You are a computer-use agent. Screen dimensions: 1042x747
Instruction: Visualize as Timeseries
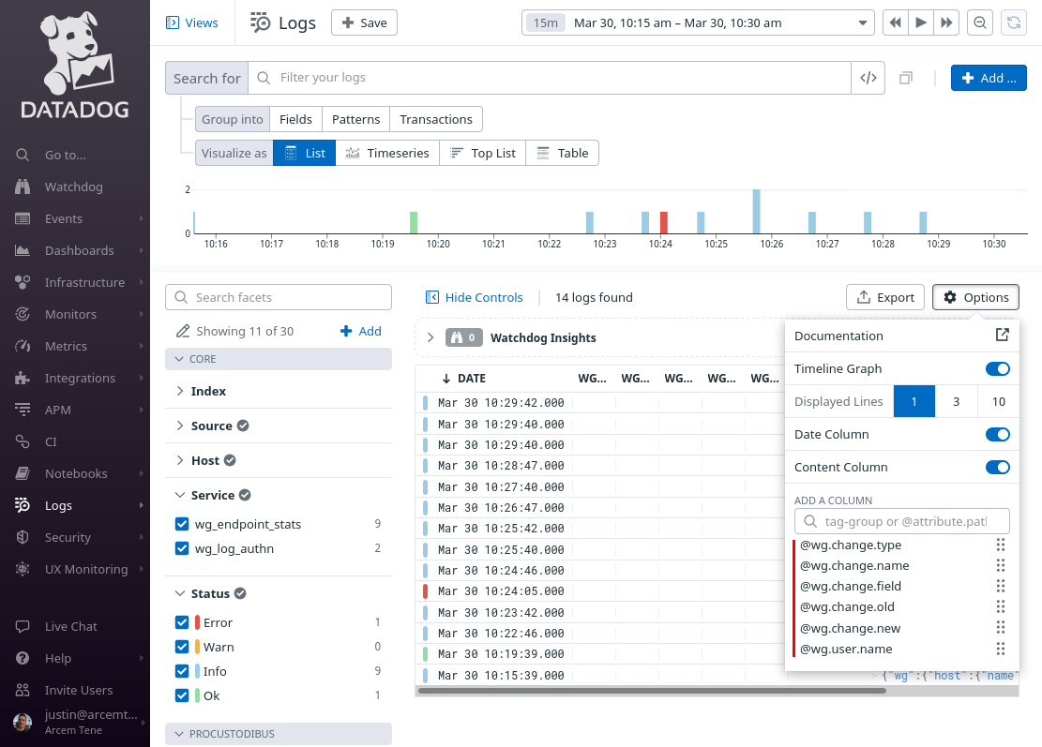[x=388, y=153]
